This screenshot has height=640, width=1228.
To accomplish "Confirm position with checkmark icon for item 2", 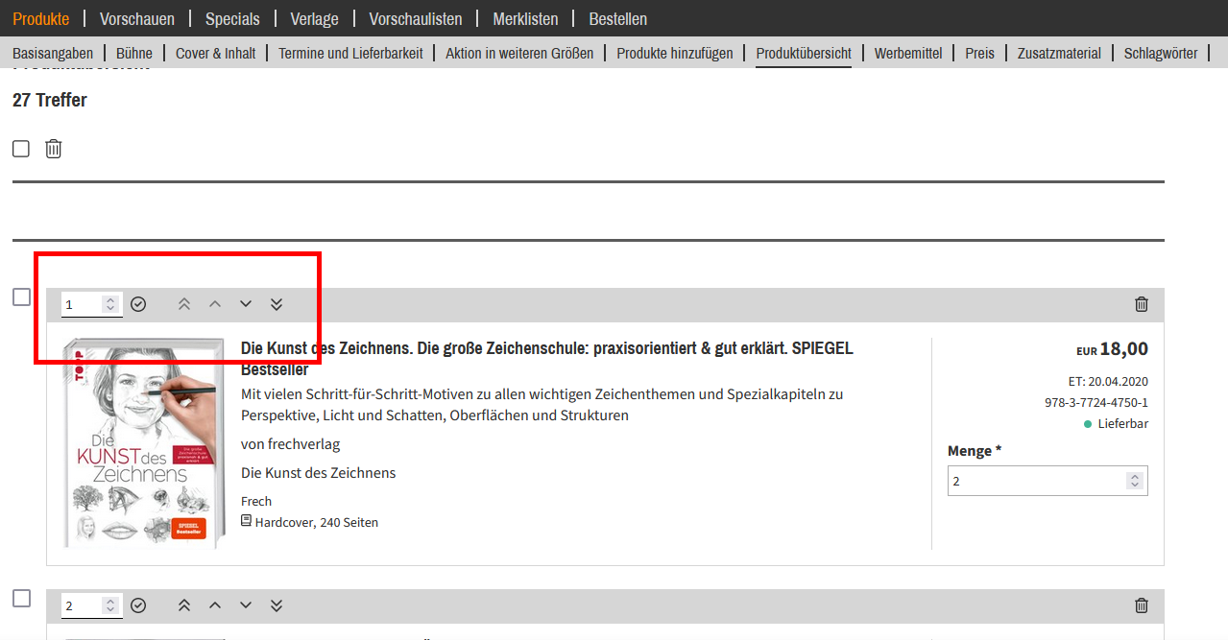I will [x=138, y=605].
